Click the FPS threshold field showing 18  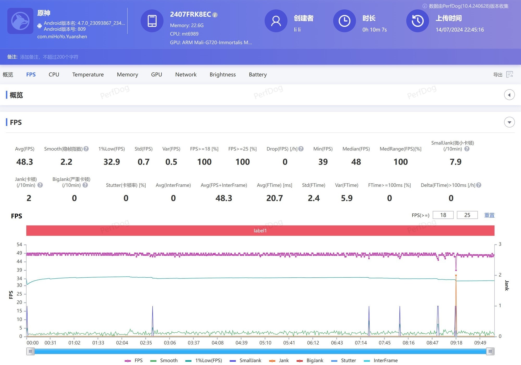443,215
